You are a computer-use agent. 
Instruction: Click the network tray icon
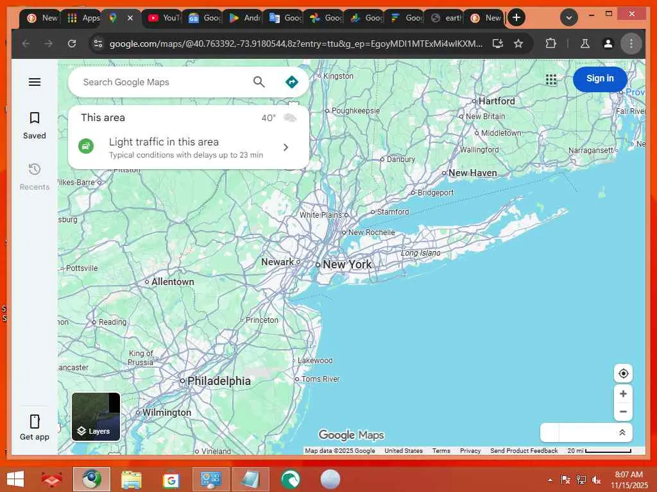[581, 479]
